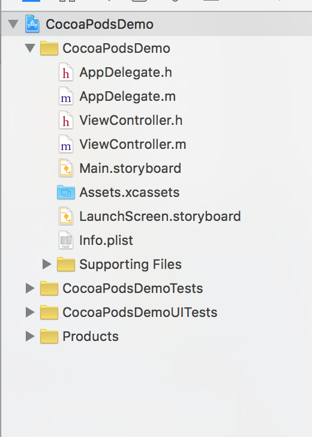Select the CocoaPodsDemo group folder name

coord(116,48)
